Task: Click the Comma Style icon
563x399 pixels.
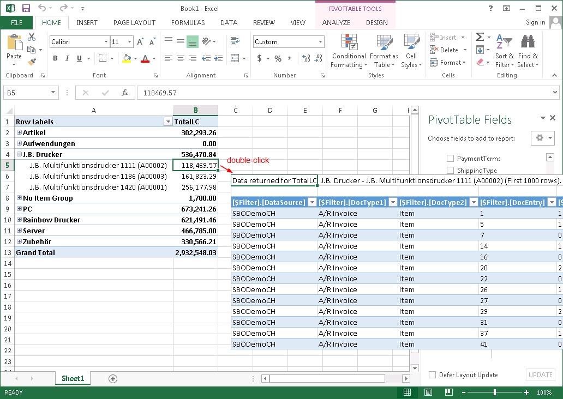Action: click(289, 58)
